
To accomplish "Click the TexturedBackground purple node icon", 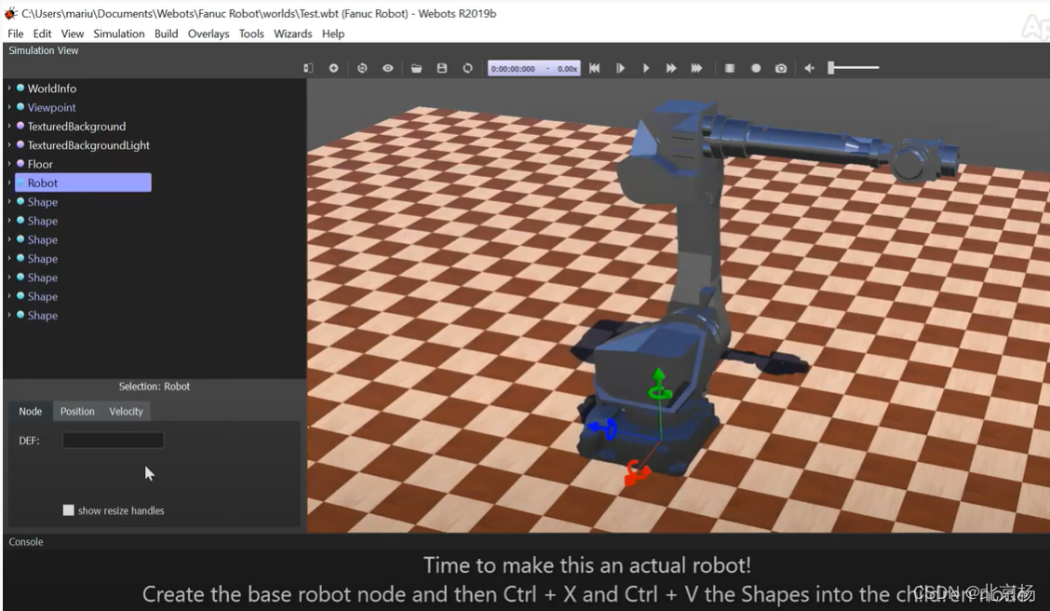I will tap(20, 126).
